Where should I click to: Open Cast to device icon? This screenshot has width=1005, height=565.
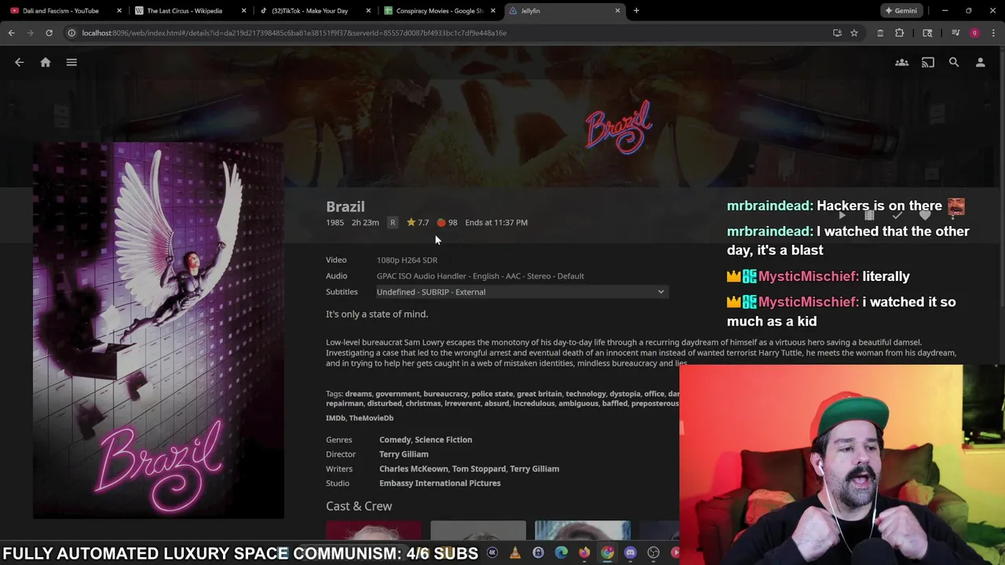click(928, 63)
